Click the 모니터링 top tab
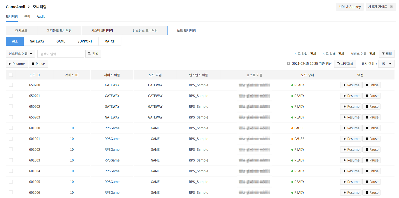 12,16
